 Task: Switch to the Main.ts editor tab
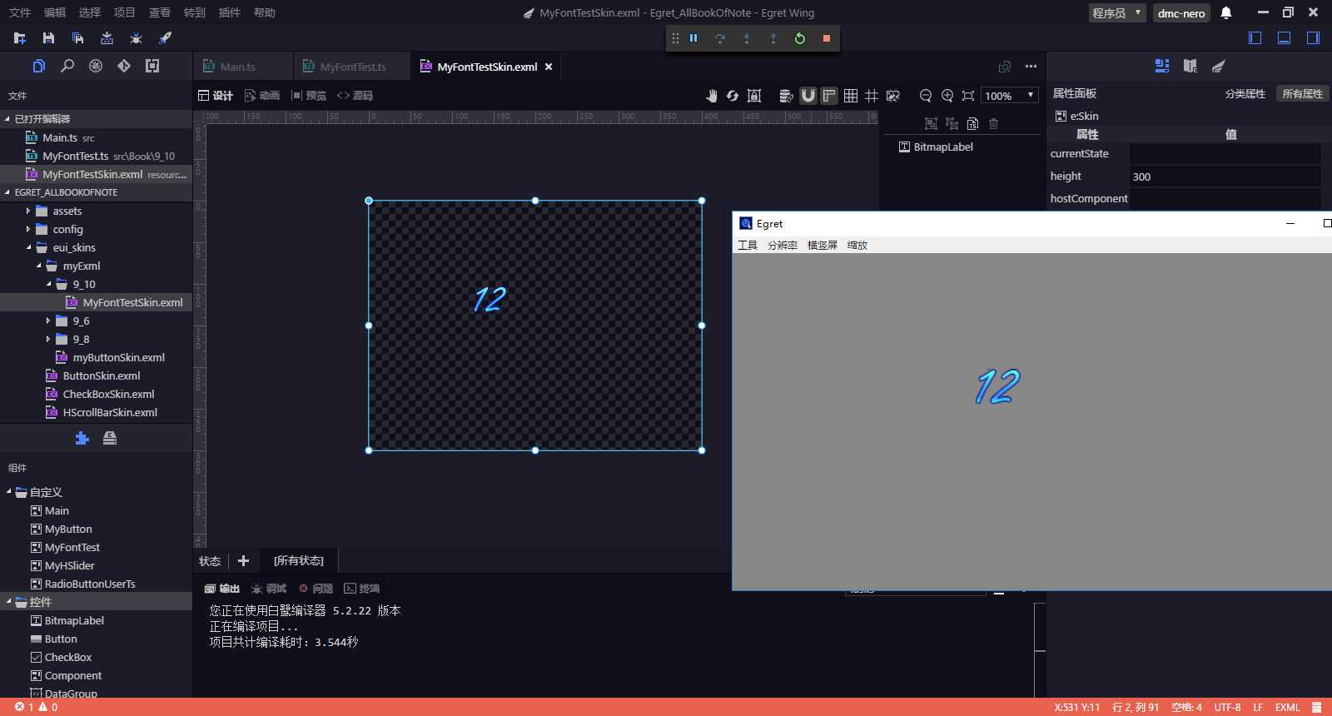click(237, 67)
